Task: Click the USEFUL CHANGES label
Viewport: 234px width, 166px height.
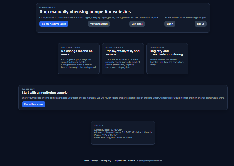Action: tap(114, 47)
